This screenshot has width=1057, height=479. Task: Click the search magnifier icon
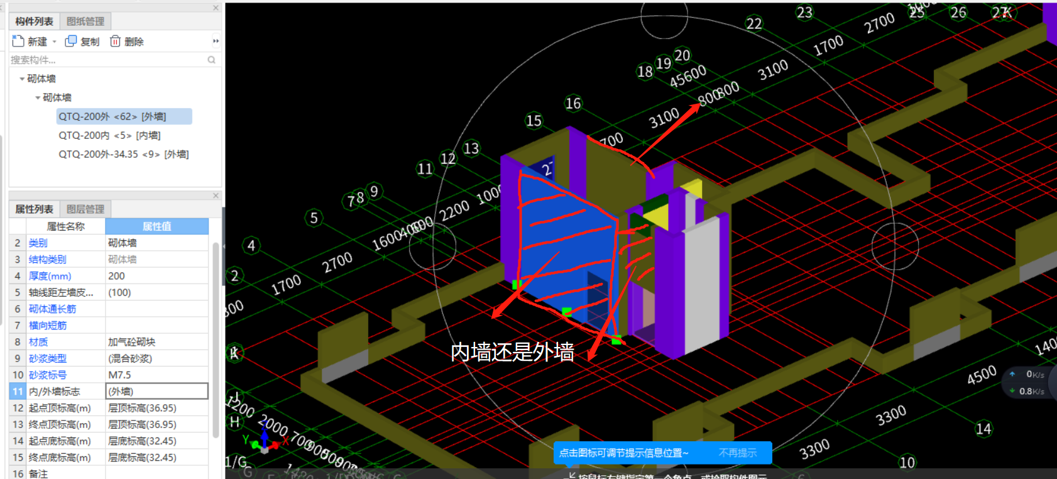click(x=212, y=60)
